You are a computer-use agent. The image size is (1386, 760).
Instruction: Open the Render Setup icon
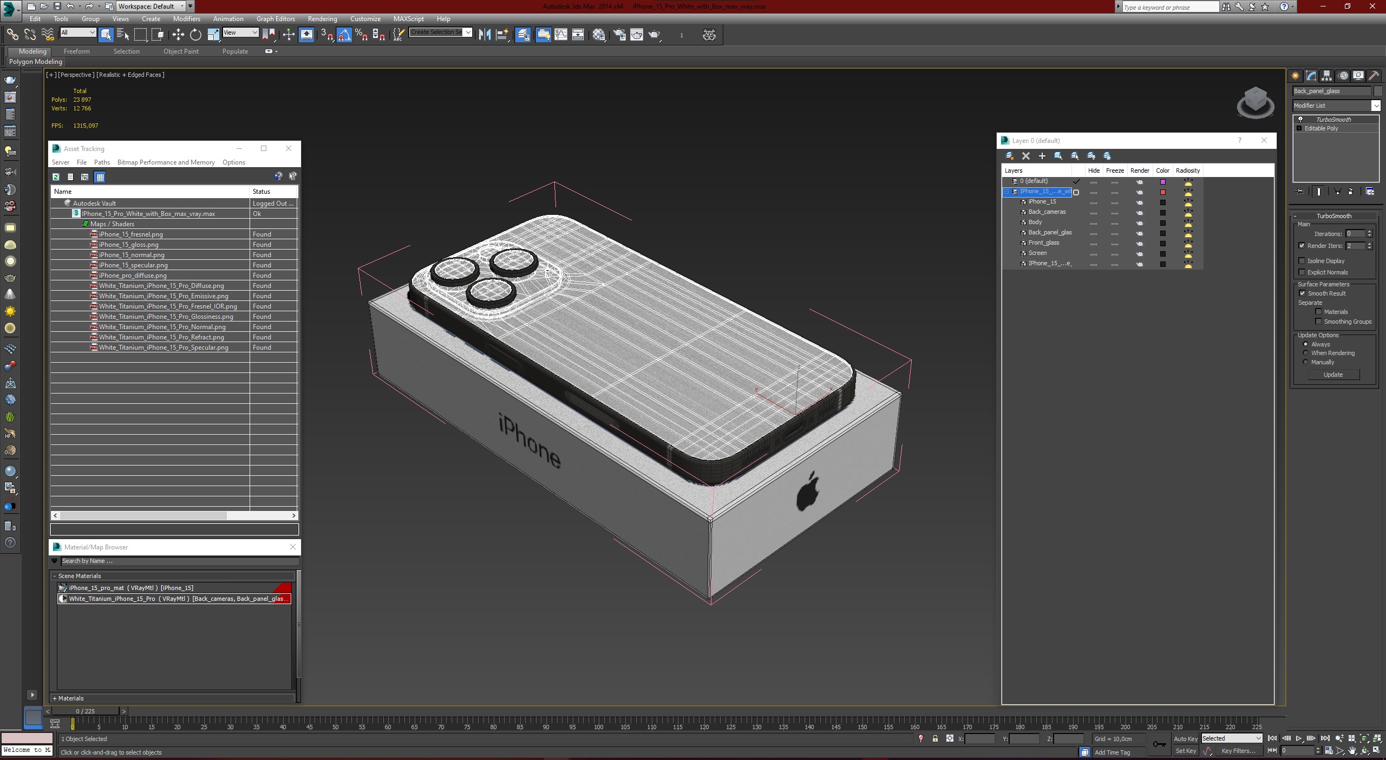[x=619, y=35]
